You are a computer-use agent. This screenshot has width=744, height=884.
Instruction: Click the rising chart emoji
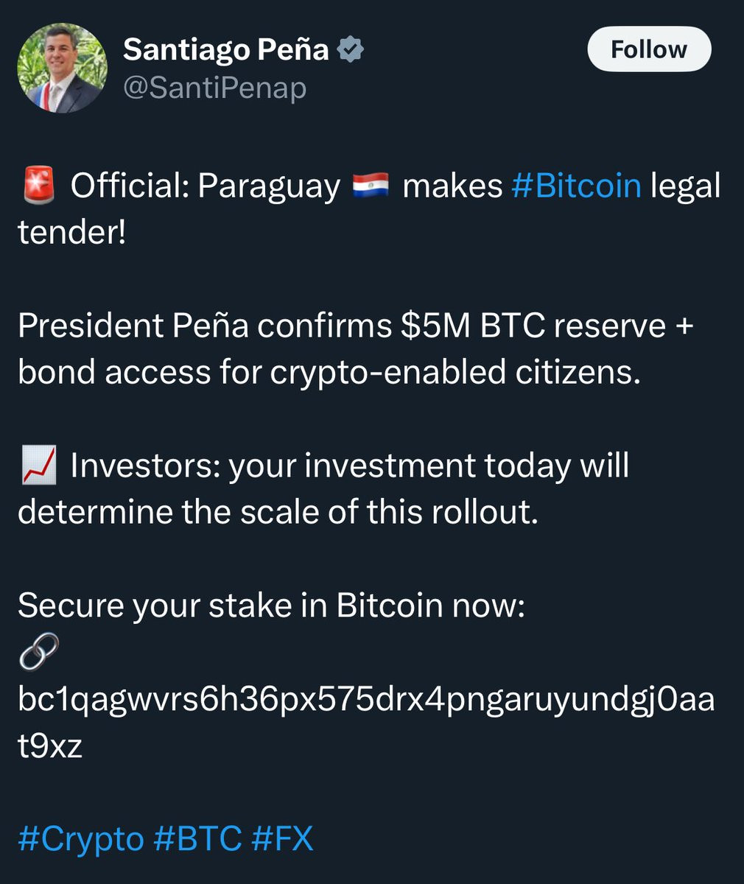pos(38,466)
